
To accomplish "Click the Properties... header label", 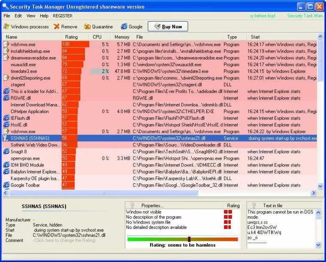I will click(x=152, y=205).
